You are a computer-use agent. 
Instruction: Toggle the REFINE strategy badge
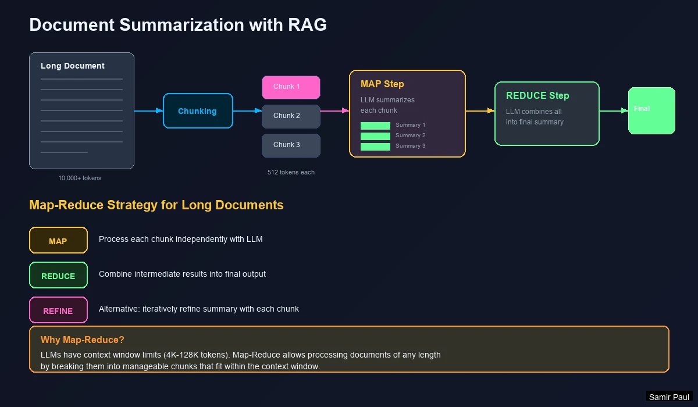[x=58, y=309]
